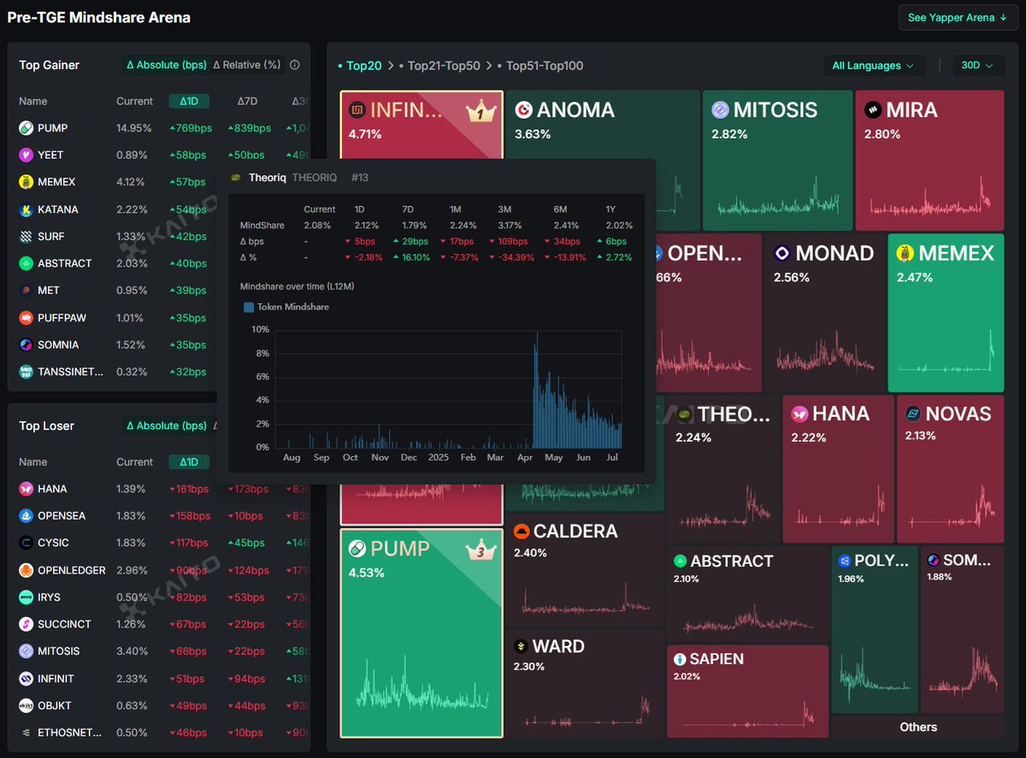
Task: Click the SUCCINCT token icon
Action: (27, 624)
